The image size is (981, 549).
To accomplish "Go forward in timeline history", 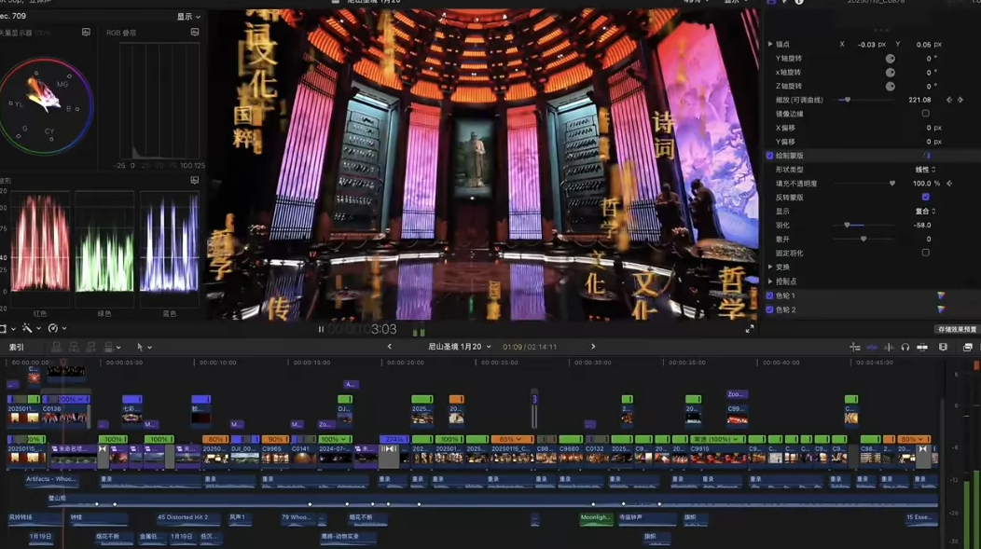I will pos(593,347).
